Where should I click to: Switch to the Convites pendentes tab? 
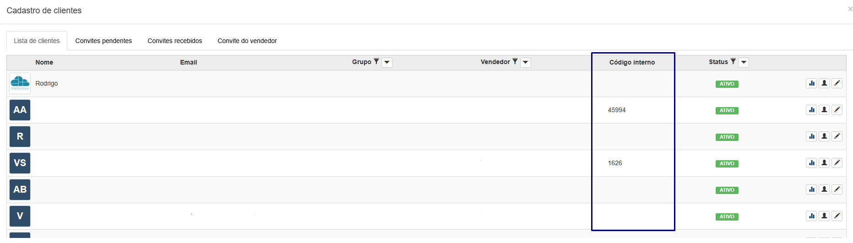pyautogui.click(x=103, y=41)
